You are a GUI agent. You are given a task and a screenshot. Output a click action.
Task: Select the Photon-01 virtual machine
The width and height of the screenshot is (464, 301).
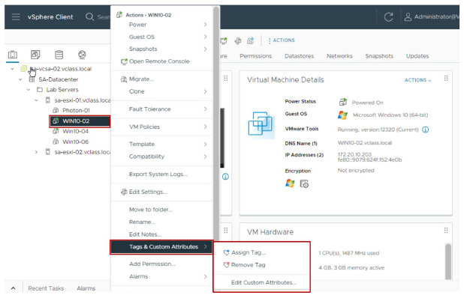[77, 110]
